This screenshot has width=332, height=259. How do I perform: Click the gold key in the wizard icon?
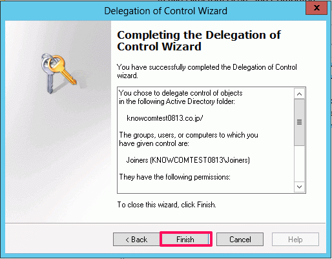tap(63, 70)
